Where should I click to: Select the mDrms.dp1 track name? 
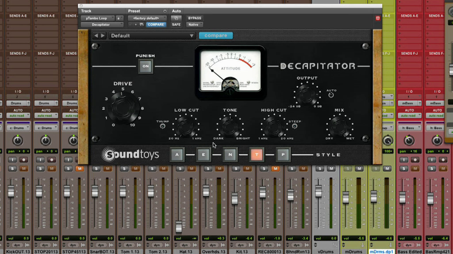pyautogui.click(x=381, y=251)
